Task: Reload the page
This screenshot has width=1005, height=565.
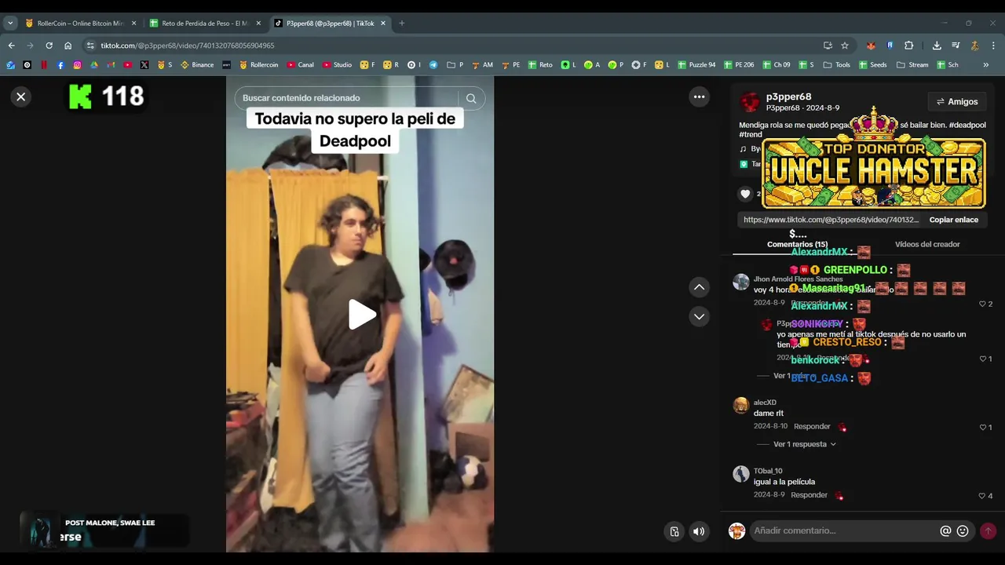Action: 49,46
